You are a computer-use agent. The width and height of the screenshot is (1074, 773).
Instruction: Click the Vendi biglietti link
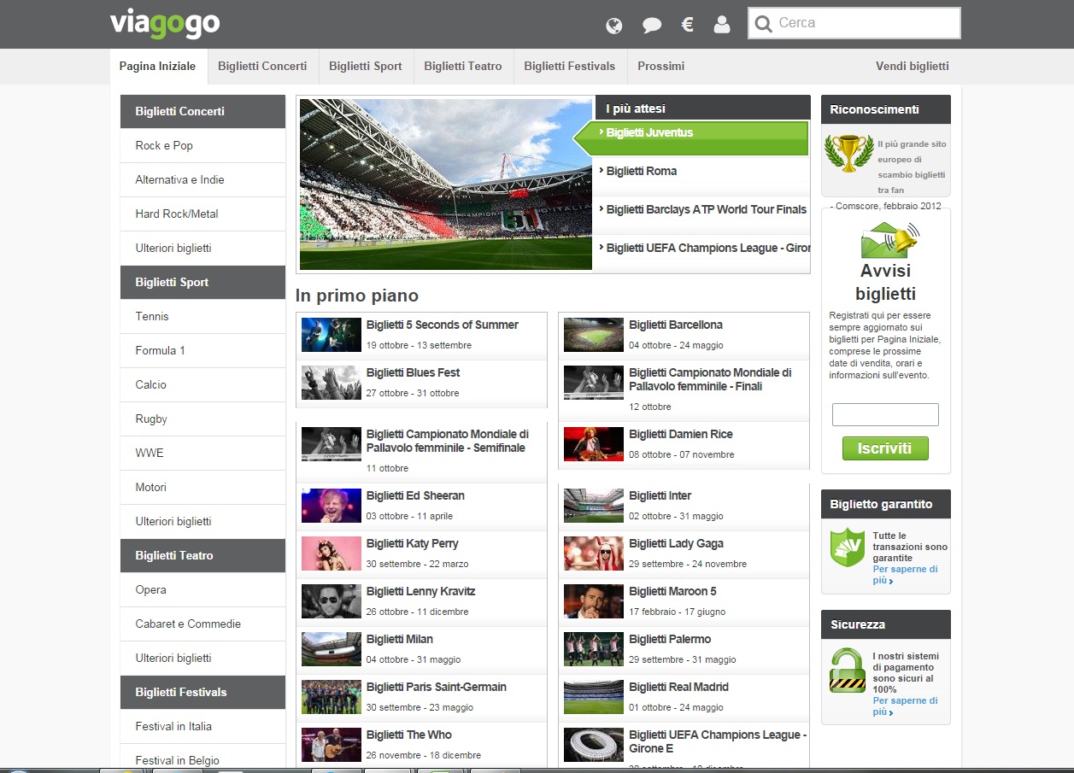913,66
